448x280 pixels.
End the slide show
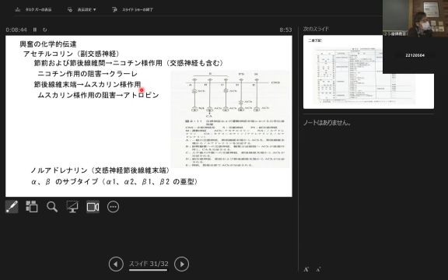[x=132, y=9]
